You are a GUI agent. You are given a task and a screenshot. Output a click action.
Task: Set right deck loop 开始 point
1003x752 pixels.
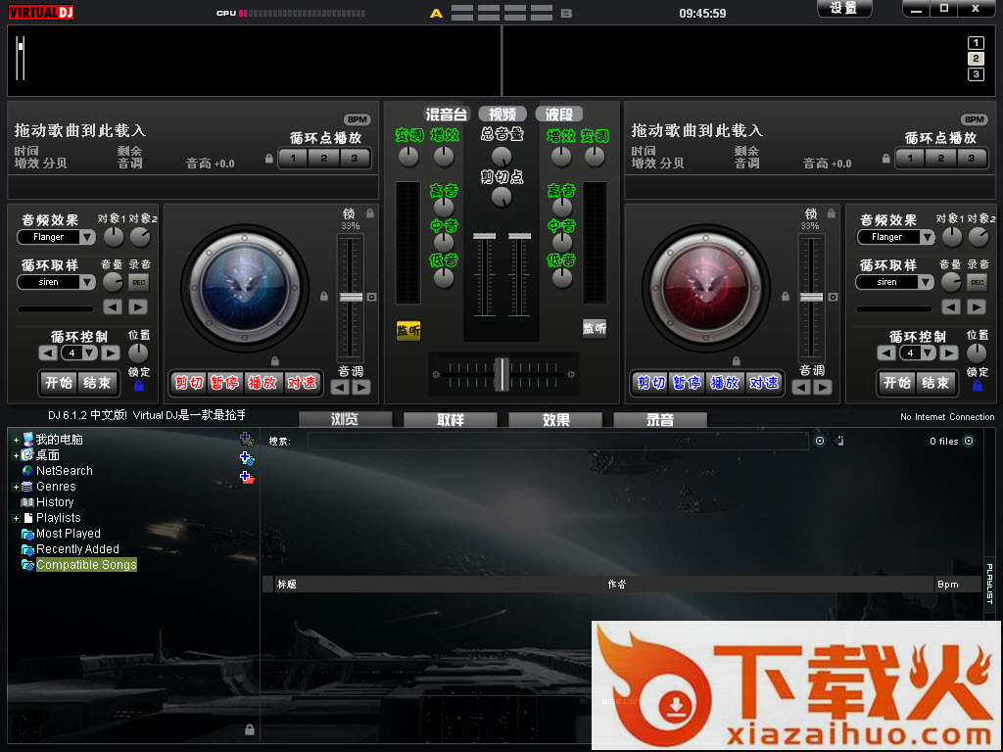pyautogui.click(x=897, y=383)
